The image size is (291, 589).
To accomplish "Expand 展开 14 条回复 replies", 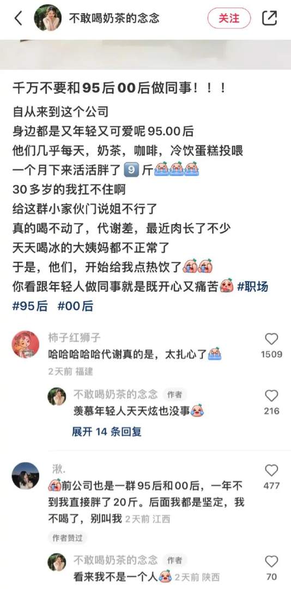I will [107, 431].
